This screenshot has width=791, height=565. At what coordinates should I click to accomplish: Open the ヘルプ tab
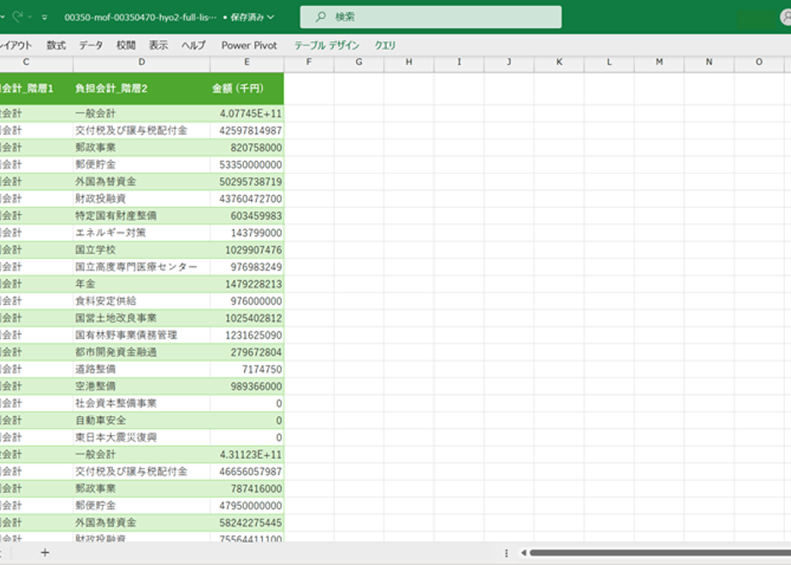pos(193,45)
